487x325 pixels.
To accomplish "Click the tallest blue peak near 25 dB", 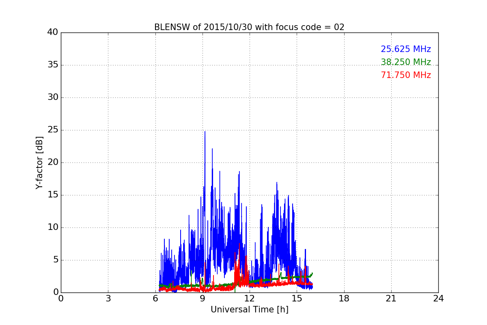I will tap(205, 132).
